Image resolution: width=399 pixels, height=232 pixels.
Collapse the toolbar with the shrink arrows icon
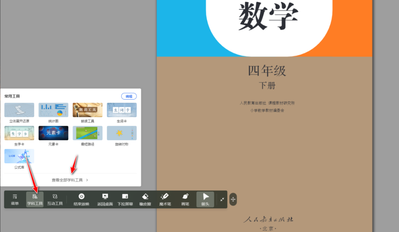tap(222, 200)
